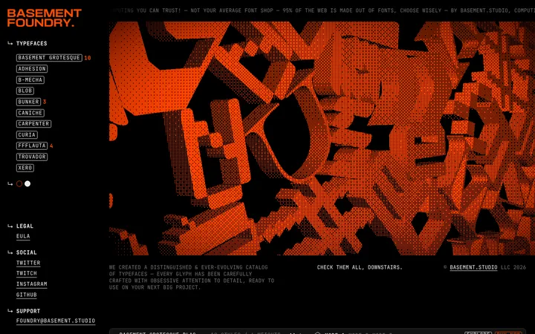
Task: Switch to the white theme swatch
Action: [27, 184]
